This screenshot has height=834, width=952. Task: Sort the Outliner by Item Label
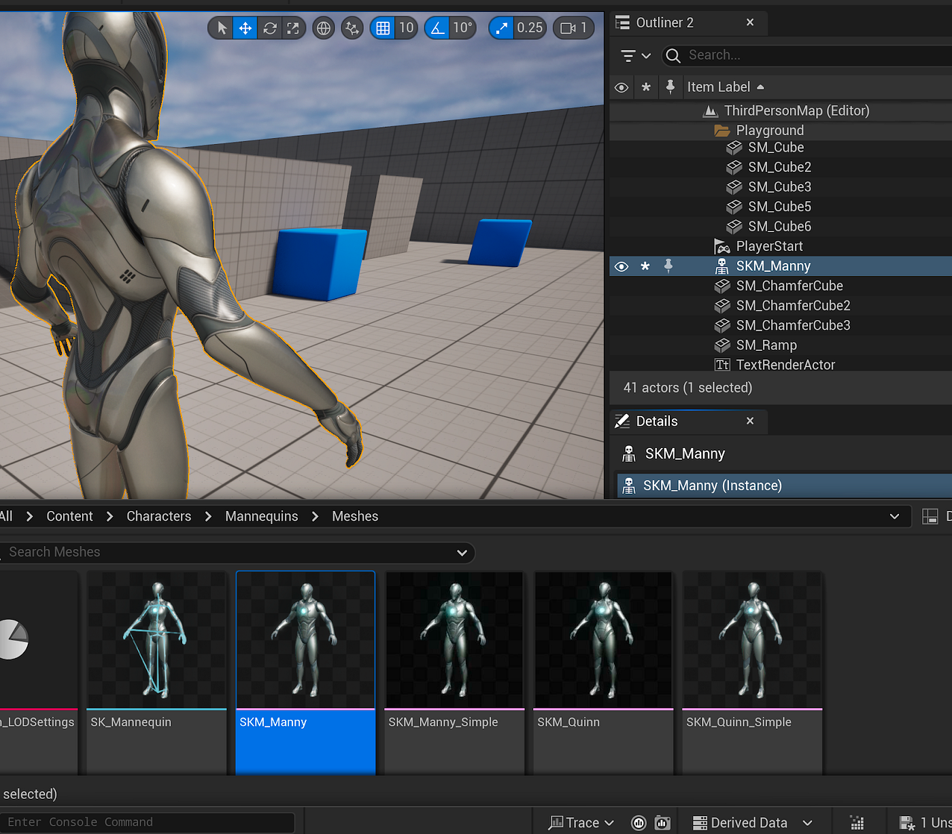pos(725,87)
